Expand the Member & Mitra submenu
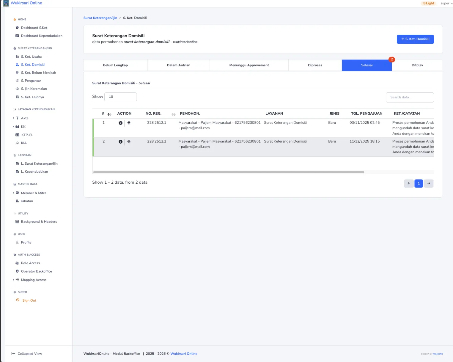Viewport: 453px width, 362px height. point(14,193)
